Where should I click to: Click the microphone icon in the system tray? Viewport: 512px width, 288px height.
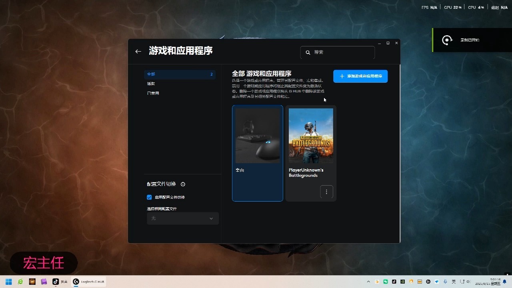pyautogui.click(x=445, y=281)
